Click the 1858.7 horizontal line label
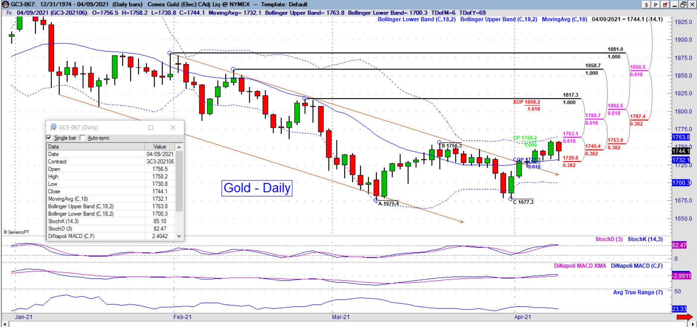697x327 pixels. [593, 66]
